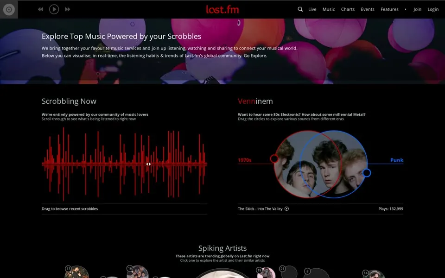The width and height of the screenshot is (445, 278).
Task: Open the last.fm home logo
Action: pos(222,9)
